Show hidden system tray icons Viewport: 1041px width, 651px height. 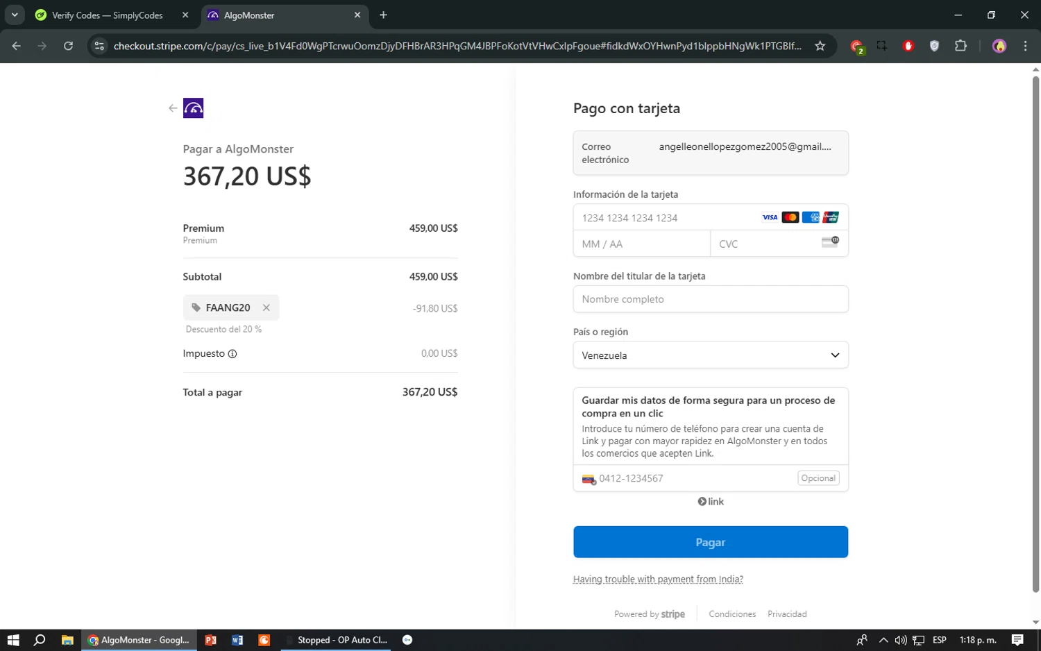click(x=883, y=640)
